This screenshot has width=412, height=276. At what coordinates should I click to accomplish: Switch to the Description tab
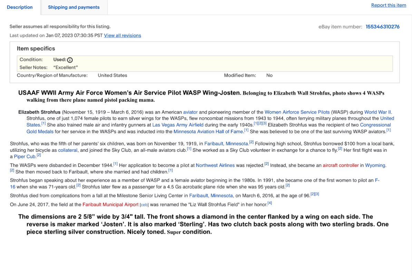pos(20,7)
